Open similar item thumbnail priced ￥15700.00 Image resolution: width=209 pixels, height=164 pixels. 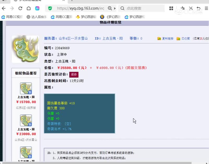26,88
